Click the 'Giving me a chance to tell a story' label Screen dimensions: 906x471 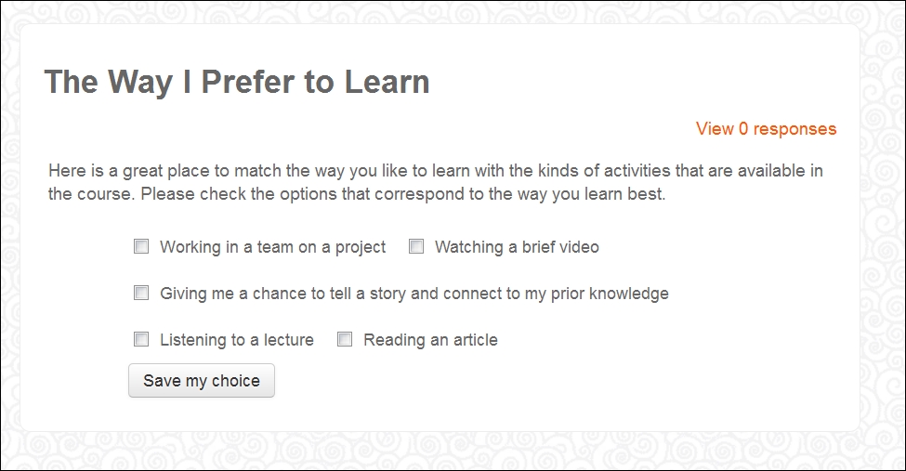414,294
